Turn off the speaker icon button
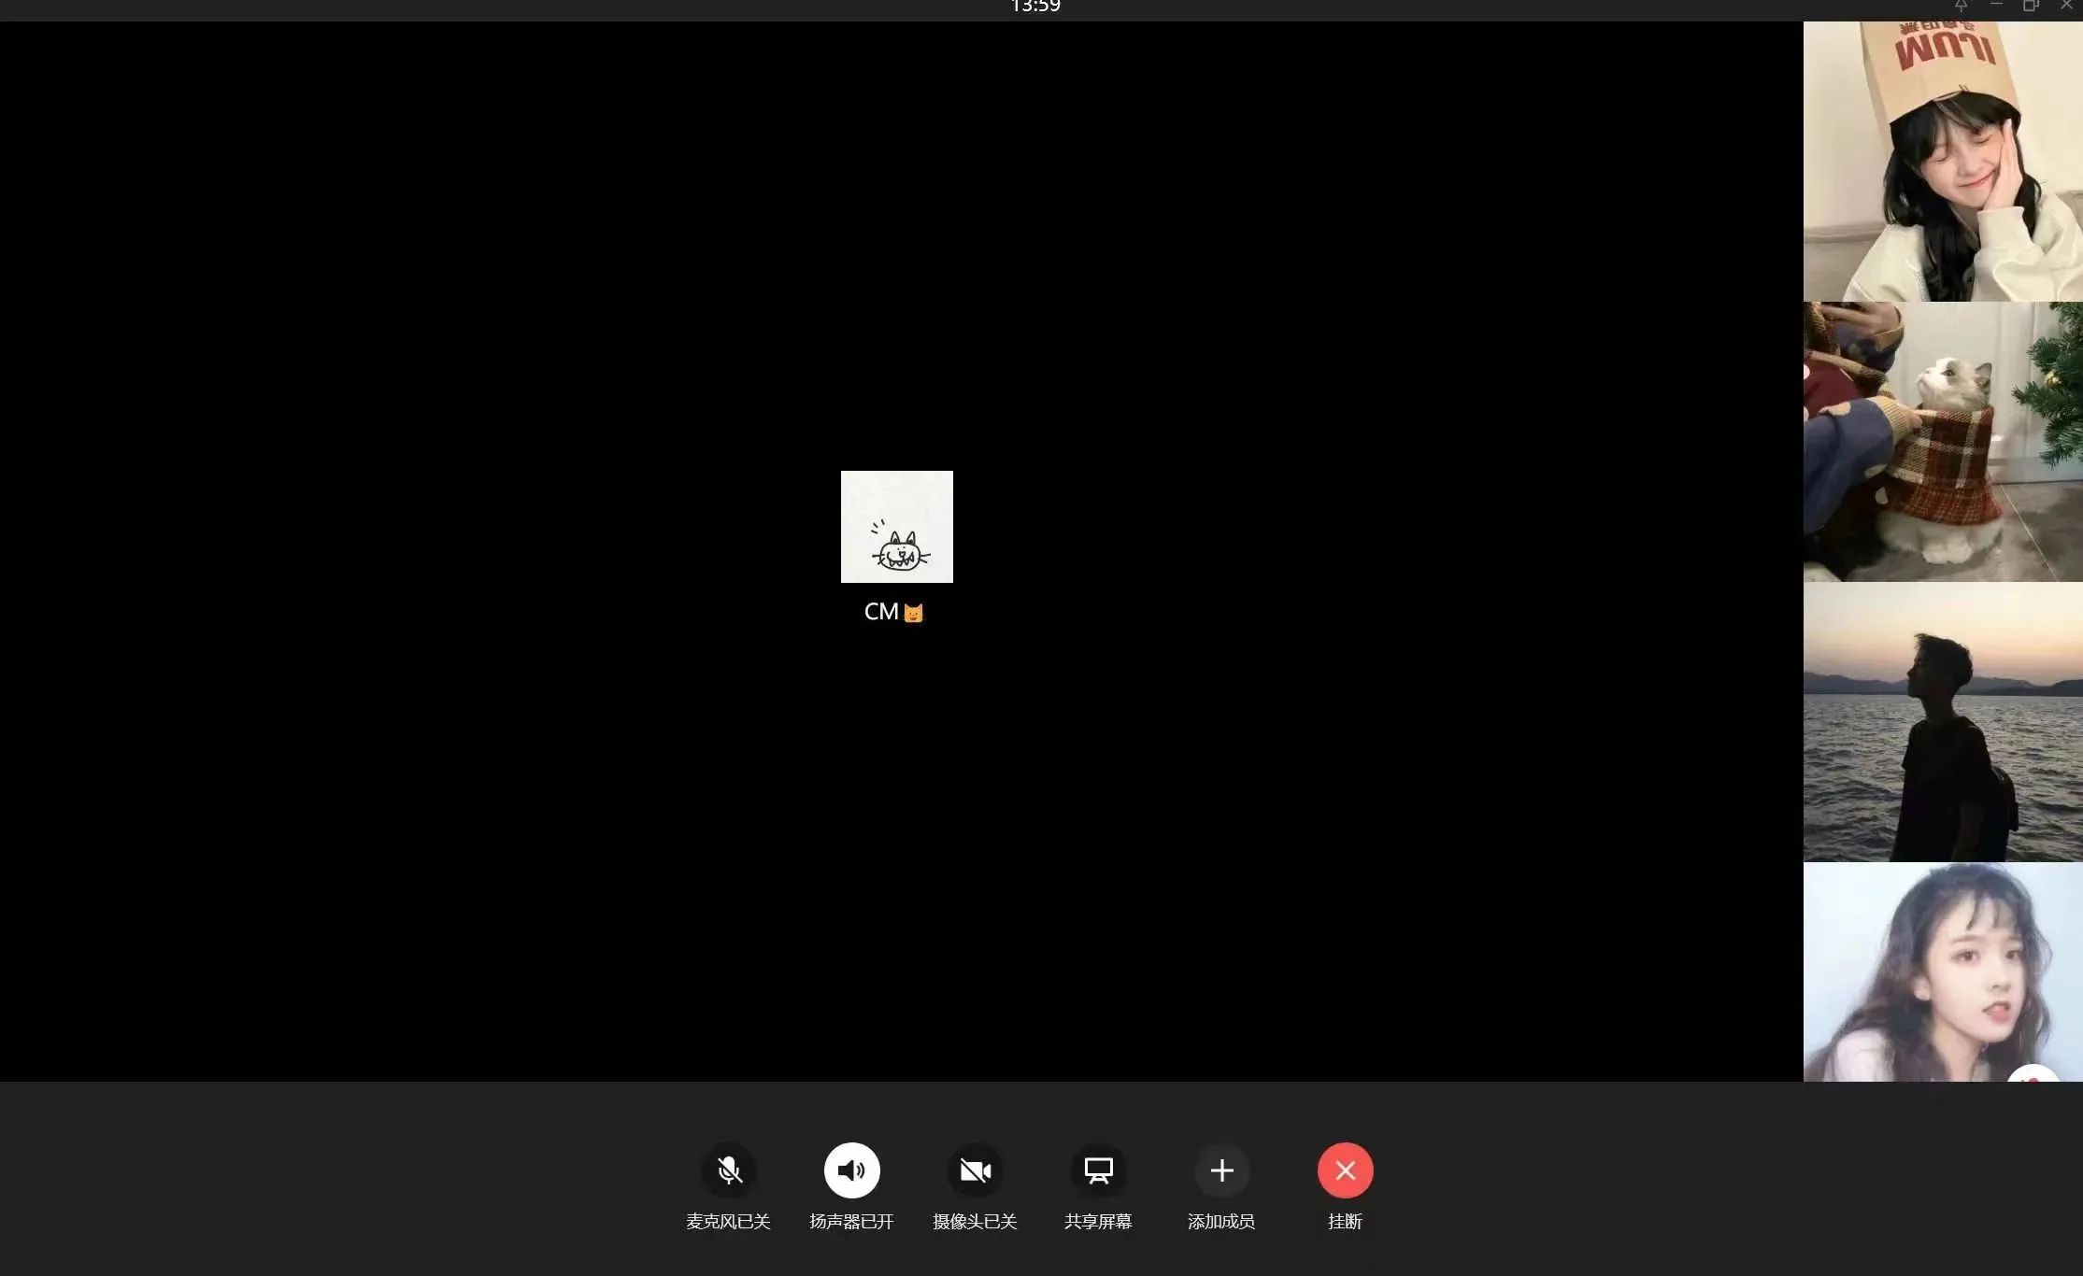Viewport: 2083px width, 1276px height. point(851,1170)
